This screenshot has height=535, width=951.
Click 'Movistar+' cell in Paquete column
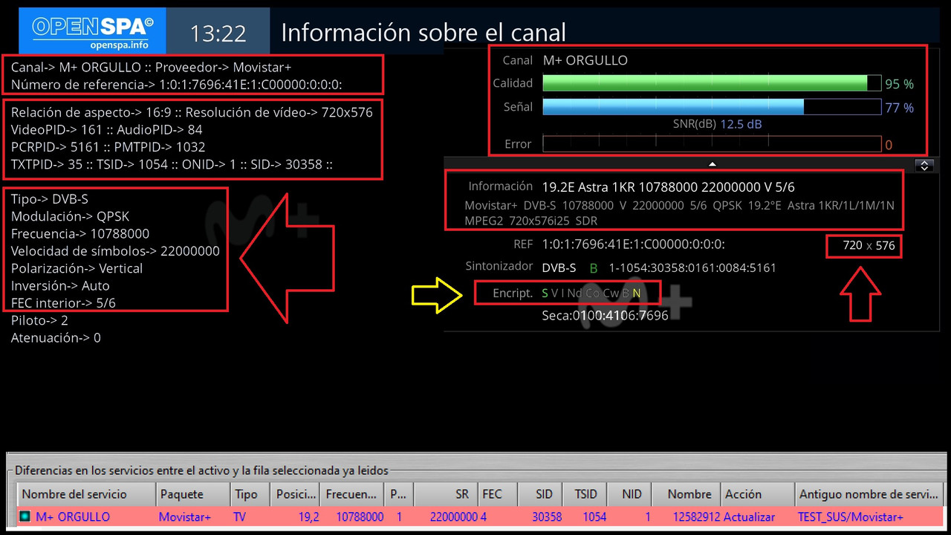point(185,516)
